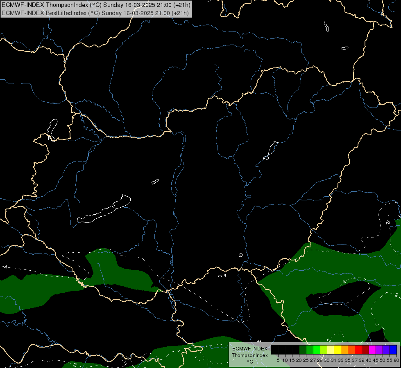Click the legend scale value 50

(383, 360)
